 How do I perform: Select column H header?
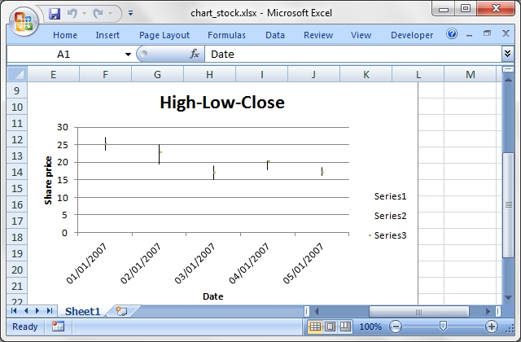click(210, 74)
